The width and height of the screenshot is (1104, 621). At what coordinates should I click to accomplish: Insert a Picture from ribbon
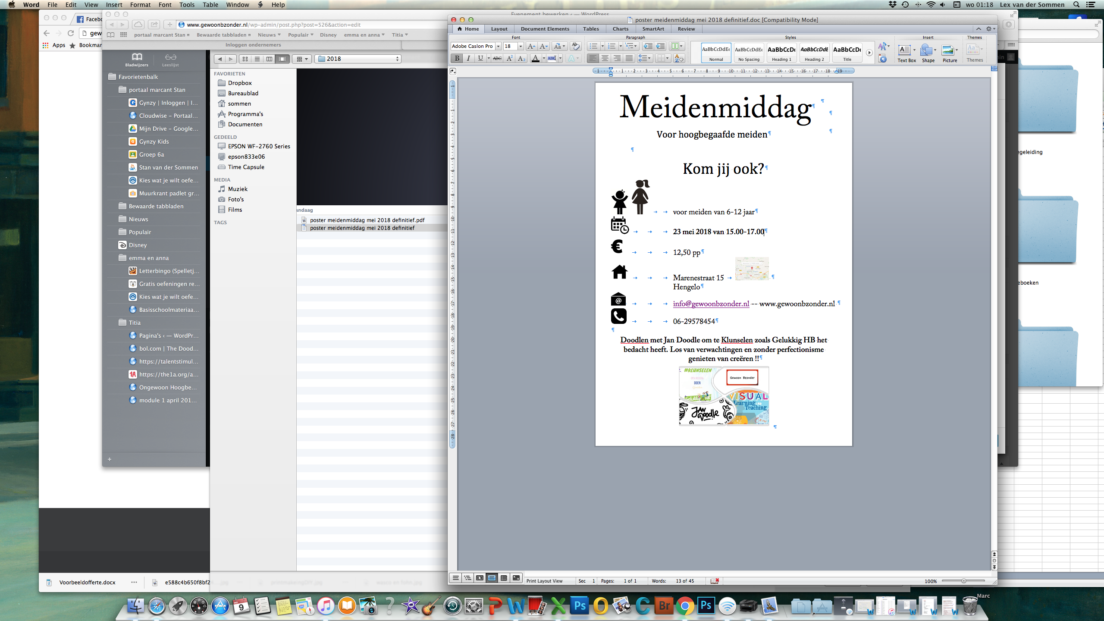tap(950, 53)
